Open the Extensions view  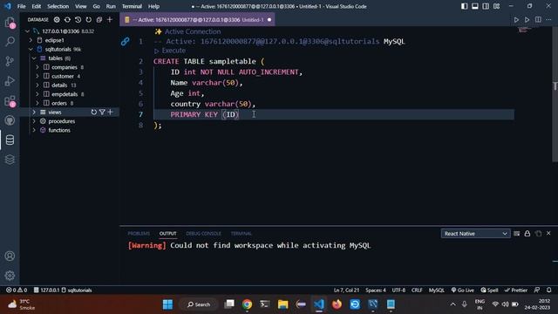[x=10, y=101]
